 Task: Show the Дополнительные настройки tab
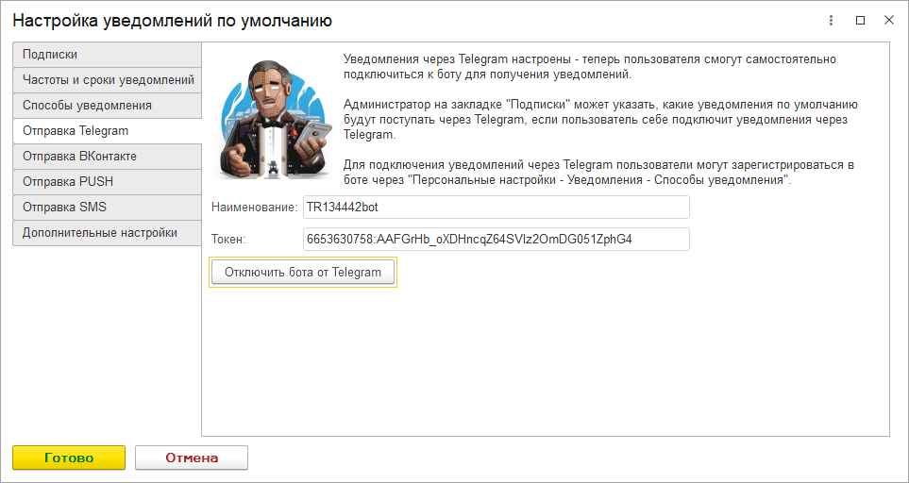[108, 233]
